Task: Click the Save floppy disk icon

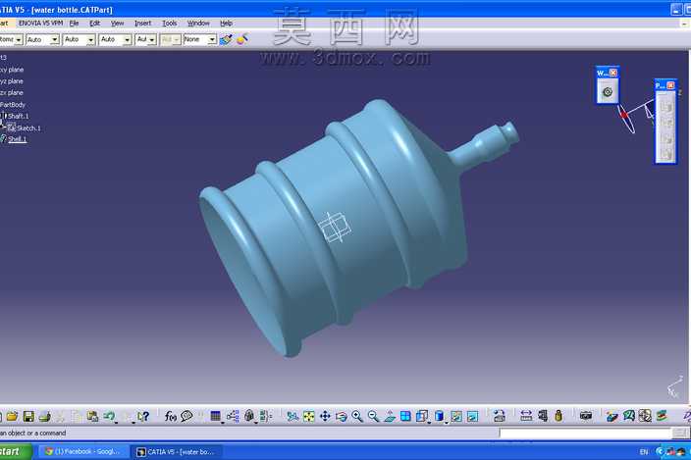Action: [28, 416]
